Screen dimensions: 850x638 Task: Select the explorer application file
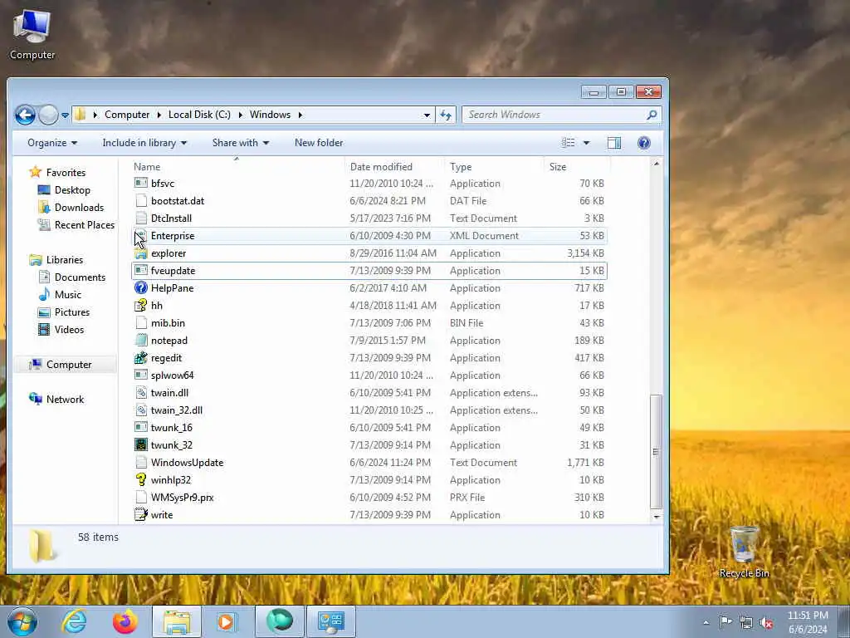168,253
